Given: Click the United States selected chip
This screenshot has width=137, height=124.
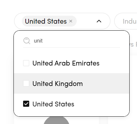Looking at the screenshot, I should click(x=46, y=21).
